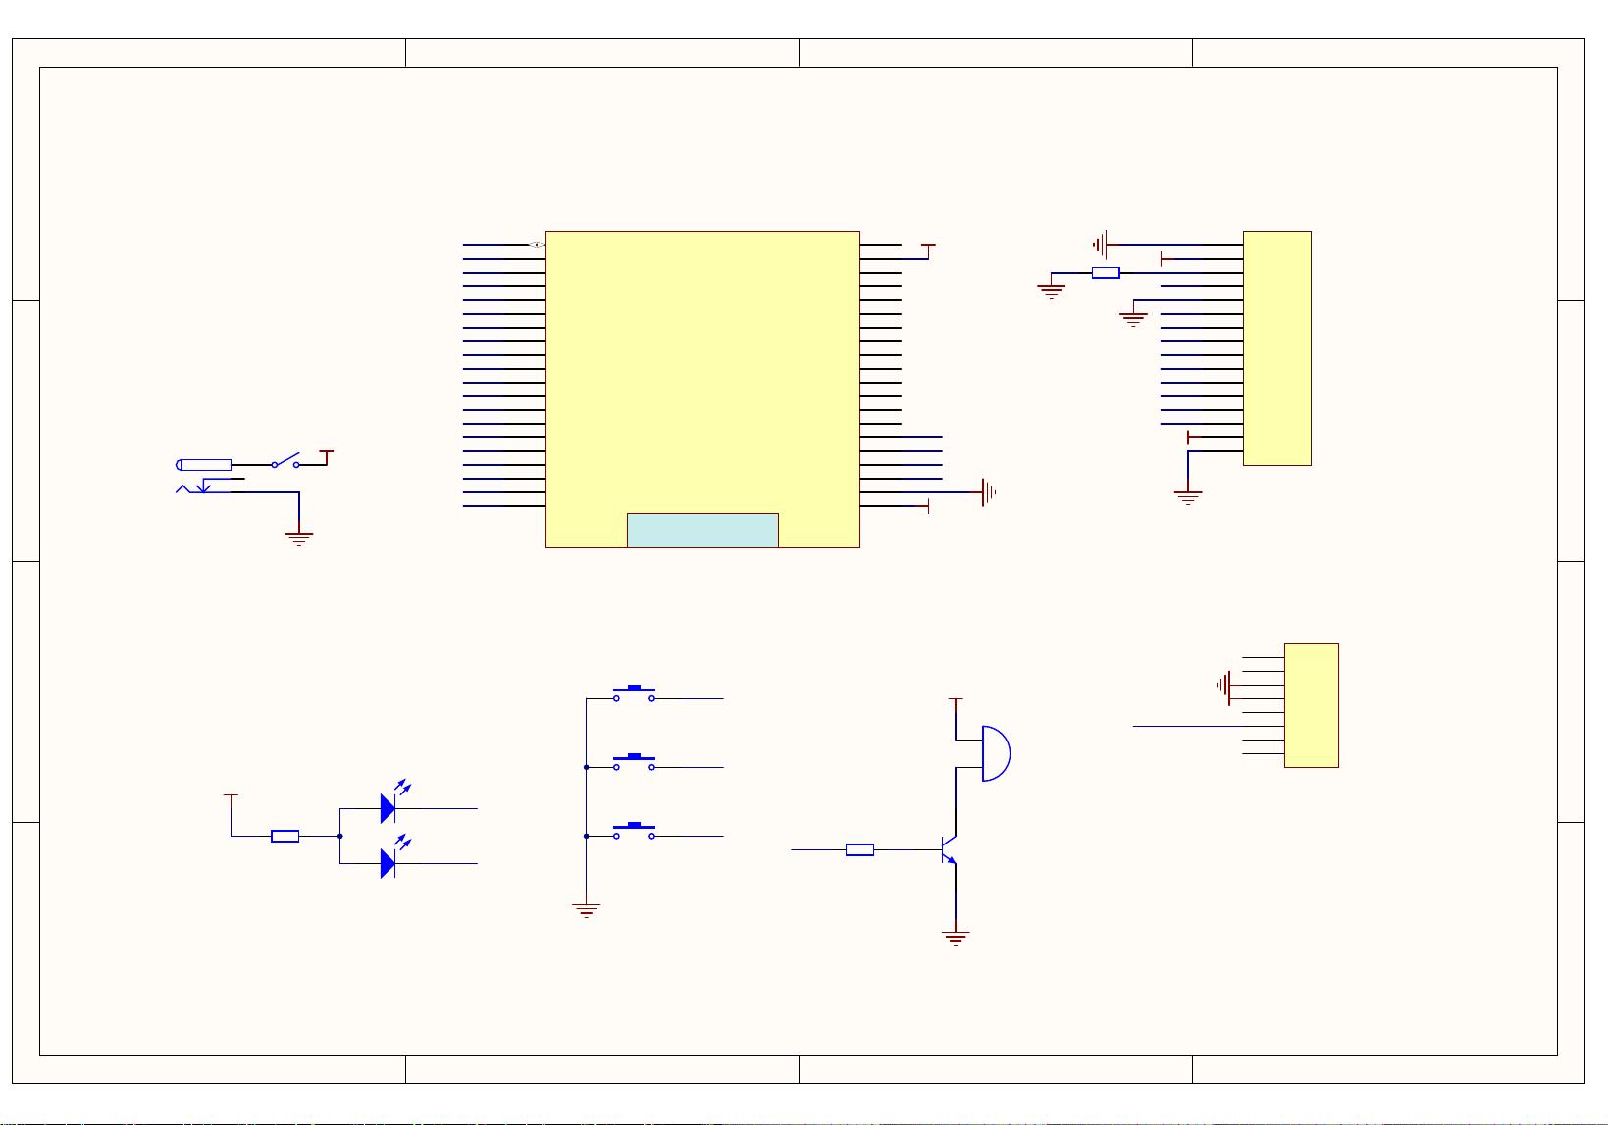Select the large yellow microcontroller body
Screen dimensions: 1608x1125
[x=702, y=373]
